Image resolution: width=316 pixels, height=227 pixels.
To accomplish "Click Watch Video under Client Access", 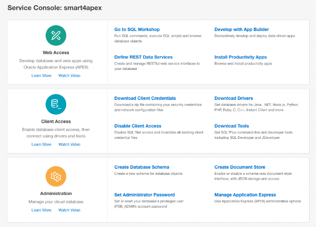I will (x=69, y=144).
